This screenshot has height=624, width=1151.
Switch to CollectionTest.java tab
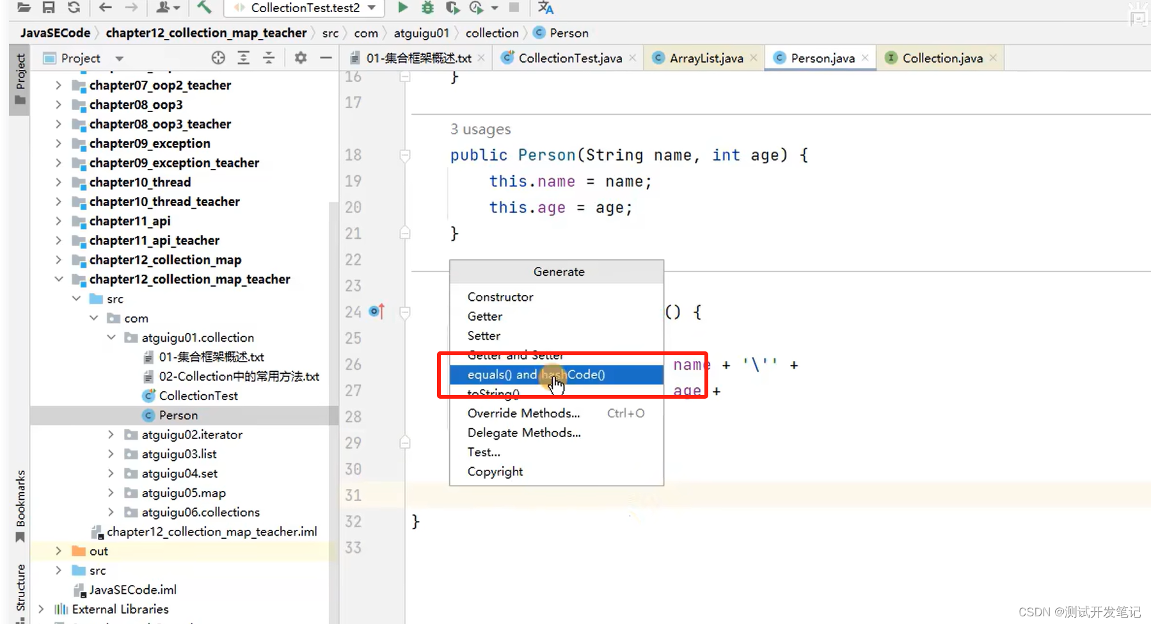pos(569,58)
